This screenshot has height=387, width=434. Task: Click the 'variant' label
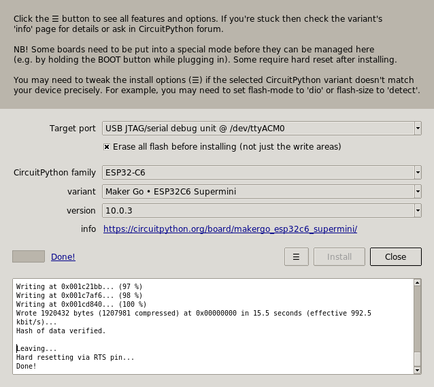pos(82,192)
